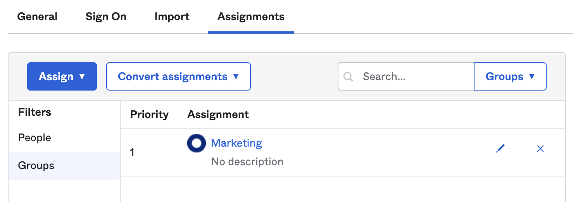The height and width of the screenshot is (202, 573).
Task: Filter assignments by People
Action: 35,138
